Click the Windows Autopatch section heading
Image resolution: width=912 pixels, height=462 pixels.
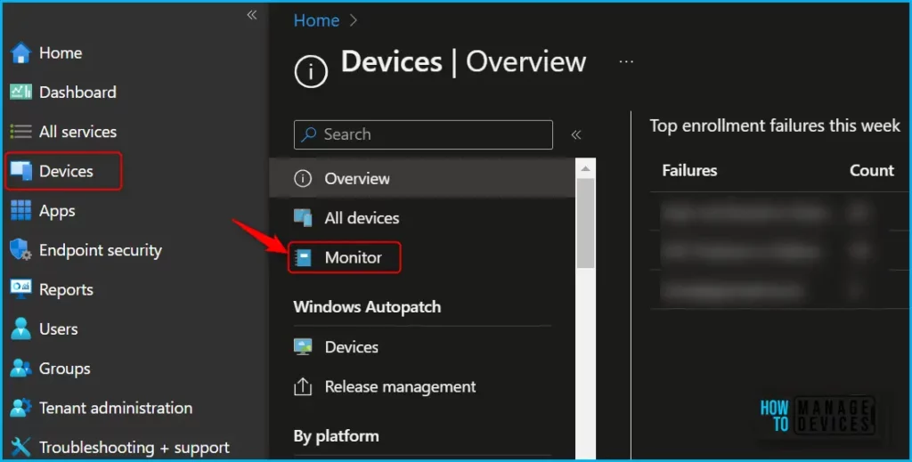pos(367,307)
